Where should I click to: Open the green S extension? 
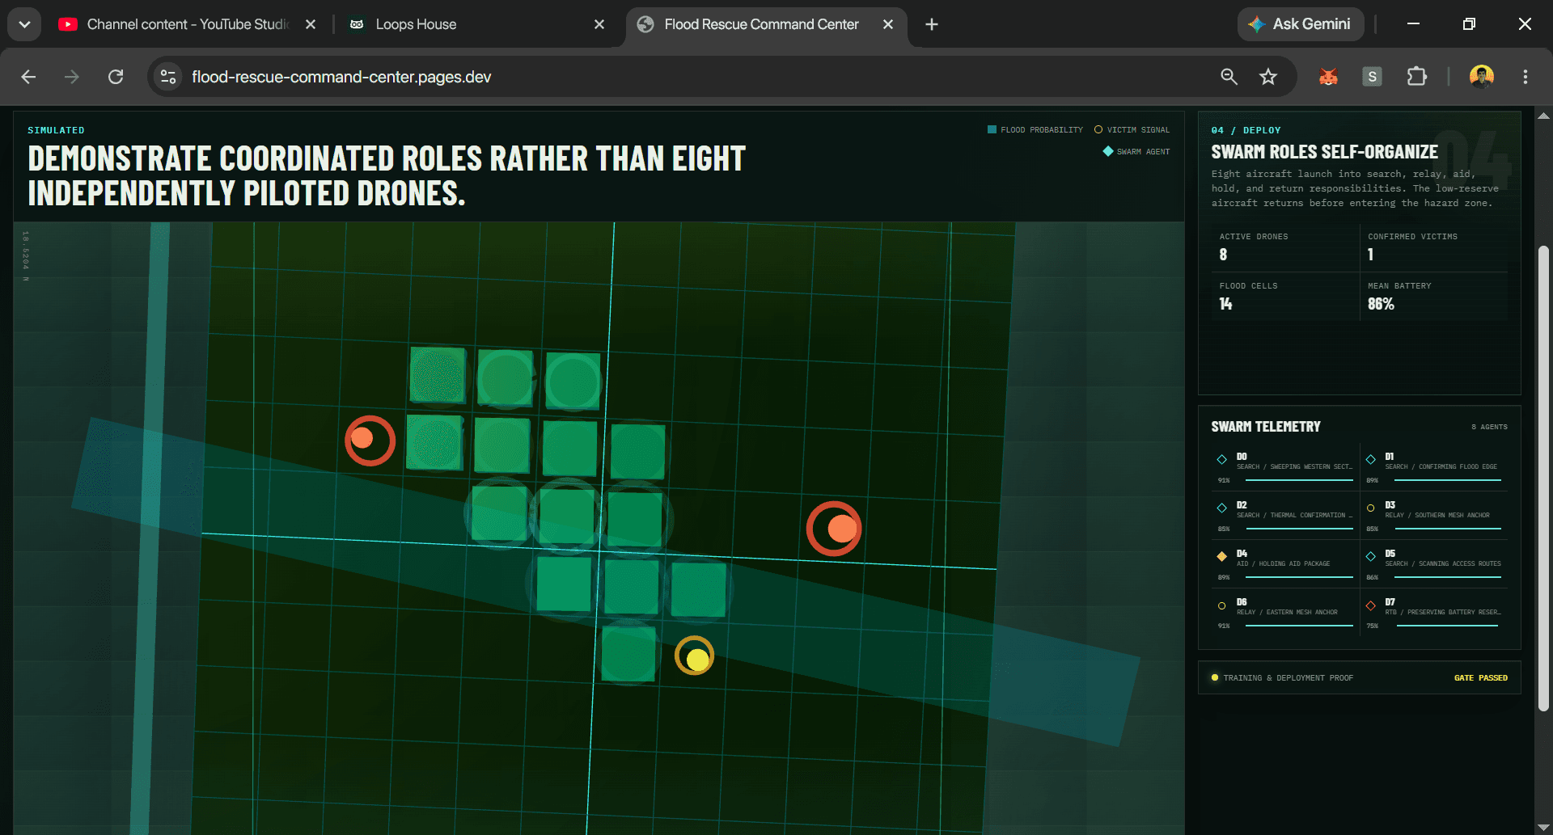[x=1372, y=77]
